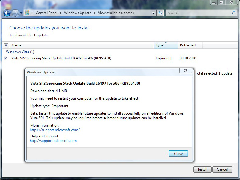
Task: Click the Control Panel icon in address bar
Action: pyautogui.click(x=27, y=13)
